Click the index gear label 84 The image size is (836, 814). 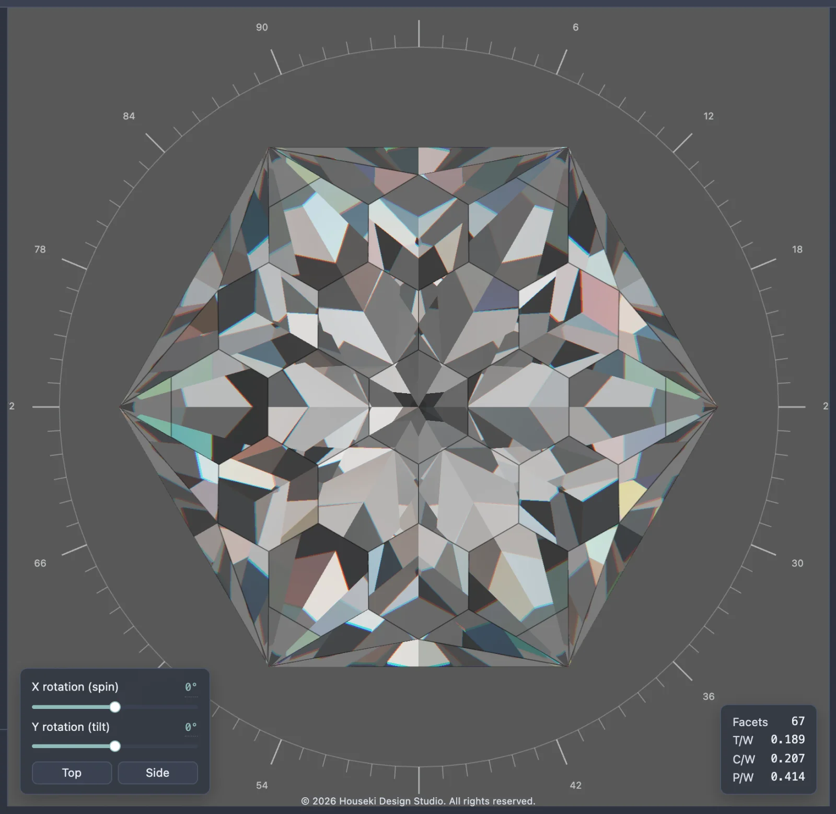129,116
